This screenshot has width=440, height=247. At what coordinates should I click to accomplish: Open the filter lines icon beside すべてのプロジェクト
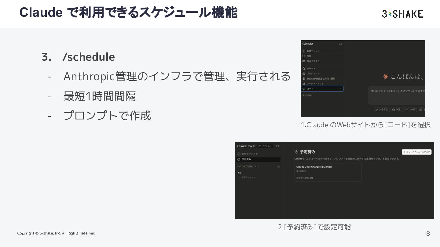point(278,166)
